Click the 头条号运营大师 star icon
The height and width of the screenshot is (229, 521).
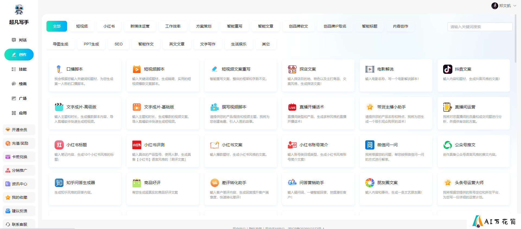tap(448, 183)
